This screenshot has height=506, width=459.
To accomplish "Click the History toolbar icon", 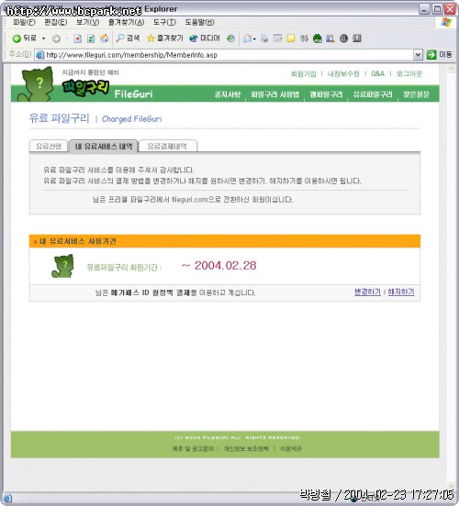I will [230, 38].
